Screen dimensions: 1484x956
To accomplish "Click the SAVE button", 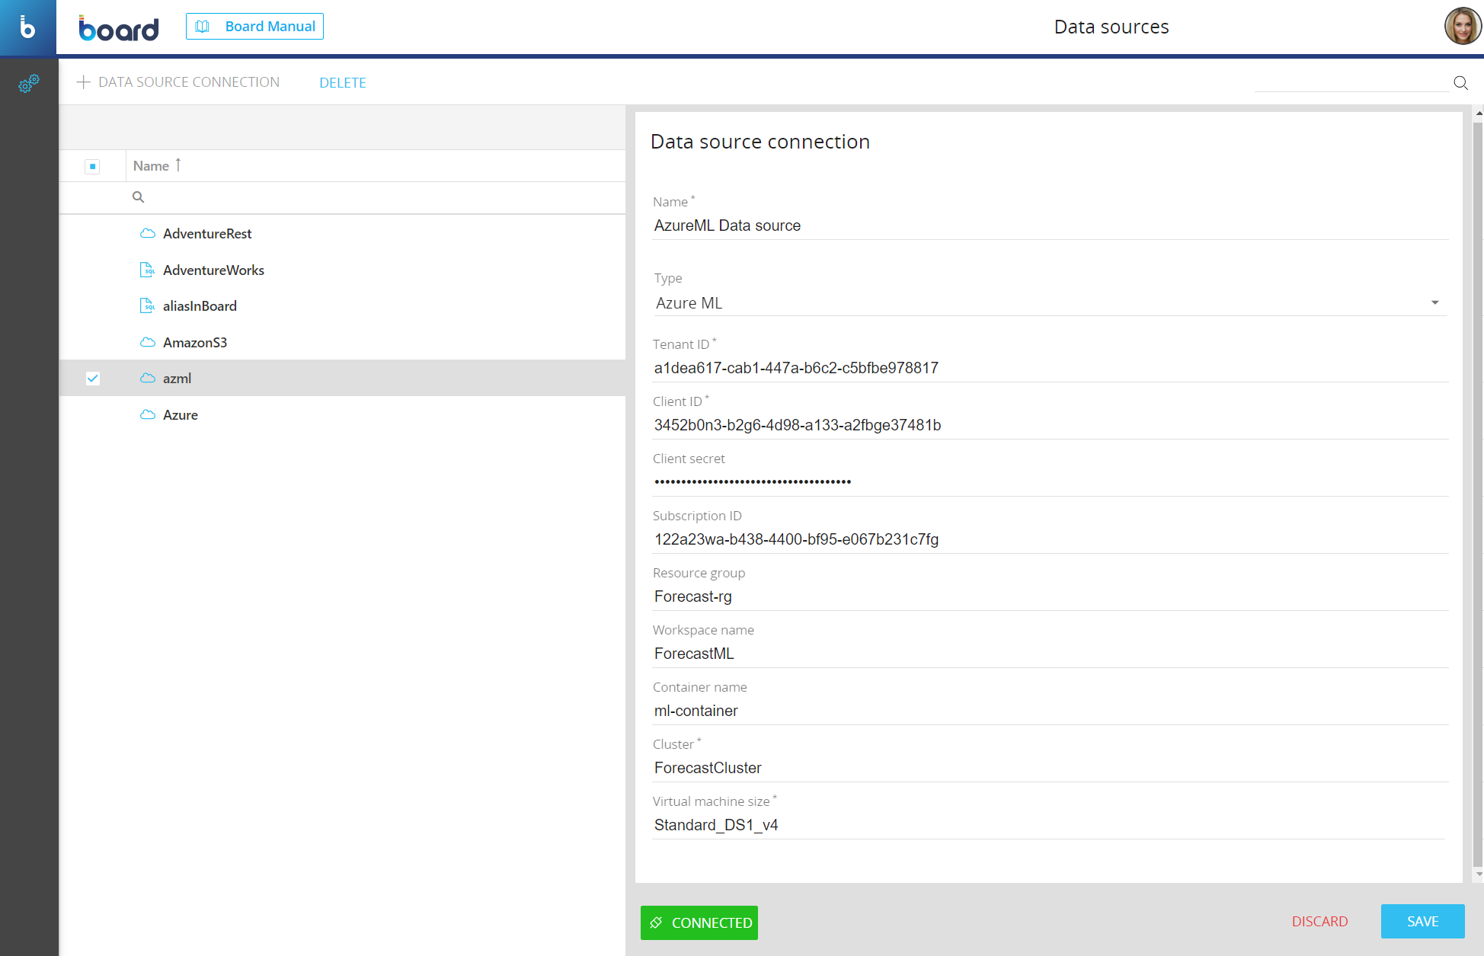I will (x=1422, y=922).
